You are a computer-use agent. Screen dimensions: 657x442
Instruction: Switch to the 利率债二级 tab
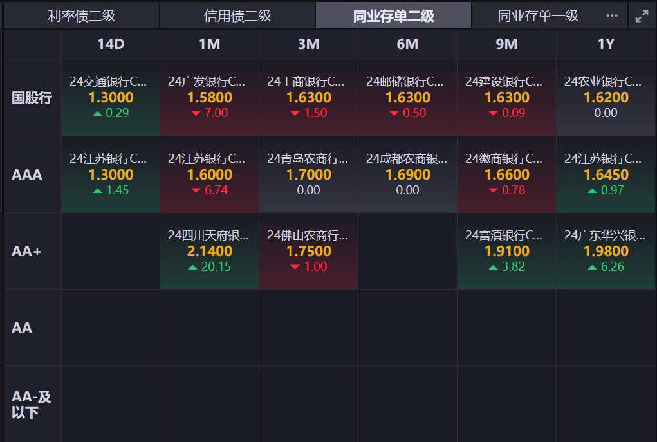[81, 16]
